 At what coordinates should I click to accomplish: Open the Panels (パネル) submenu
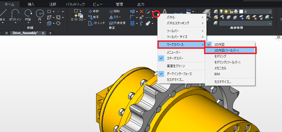(x=181, y=17)
